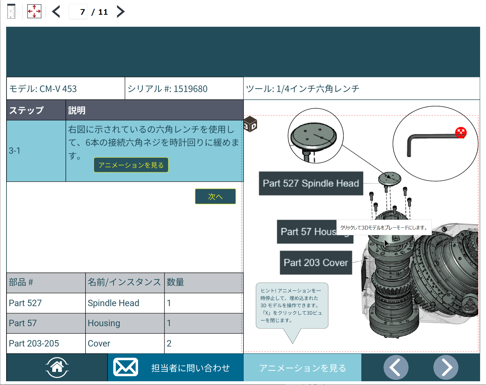Edit the current page number field

(78, 12)
